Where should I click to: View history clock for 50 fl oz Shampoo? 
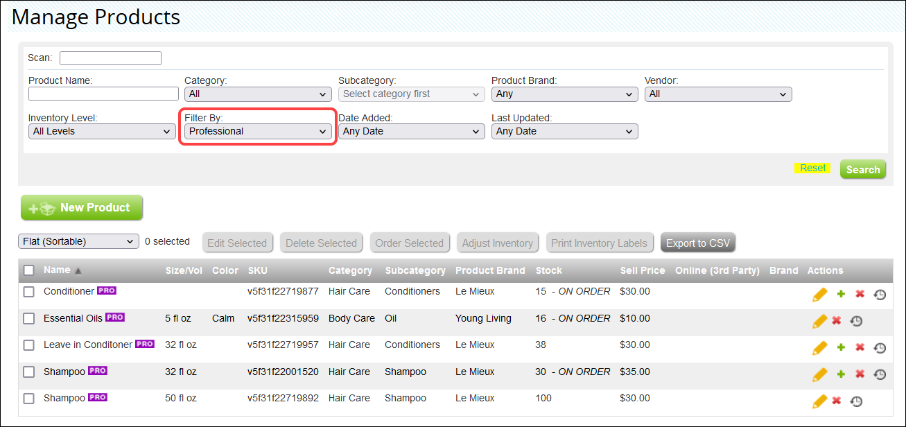tap(856, 401)
